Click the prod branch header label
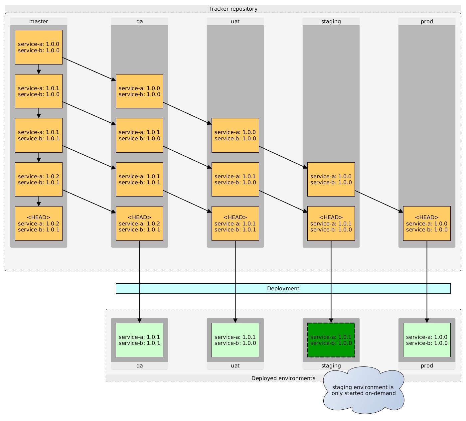Image resolution: width=466 pixels, height=421 pixels. (427, 21)
